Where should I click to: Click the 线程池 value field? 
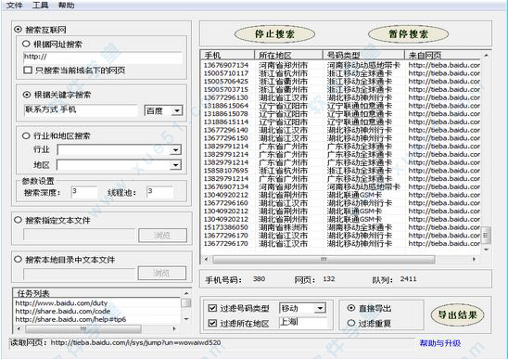click(x=159, y=192)
